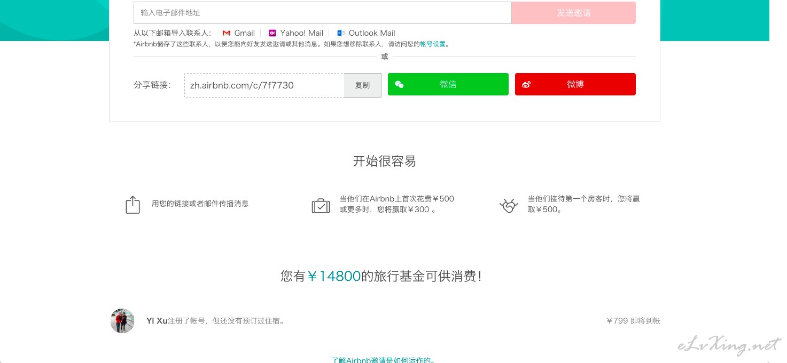Open 了解Airbnb邀请是如何运作的 link
Image resolution: width=787 pixels, height=363 pixels.
[384, 360]
